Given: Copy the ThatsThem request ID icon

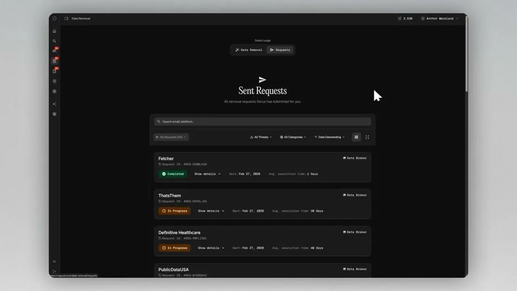Looking at the screenshot, I should point(160,201).
